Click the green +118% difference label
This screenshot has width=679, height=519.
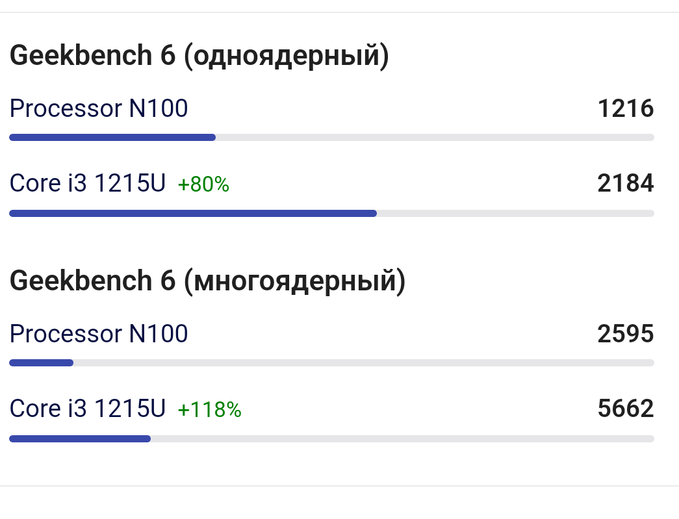coord(210,410)
